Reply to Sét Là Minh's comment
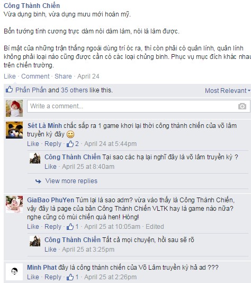The width and height of the screenshot is (251, 283). pos(53,144)
